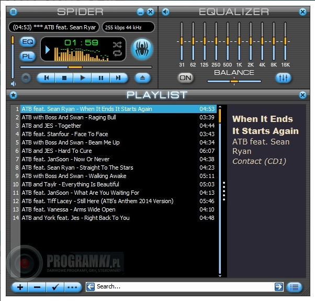Close the Playlist panel
Viewport: 315px width, 301px height.
[302, 95]
